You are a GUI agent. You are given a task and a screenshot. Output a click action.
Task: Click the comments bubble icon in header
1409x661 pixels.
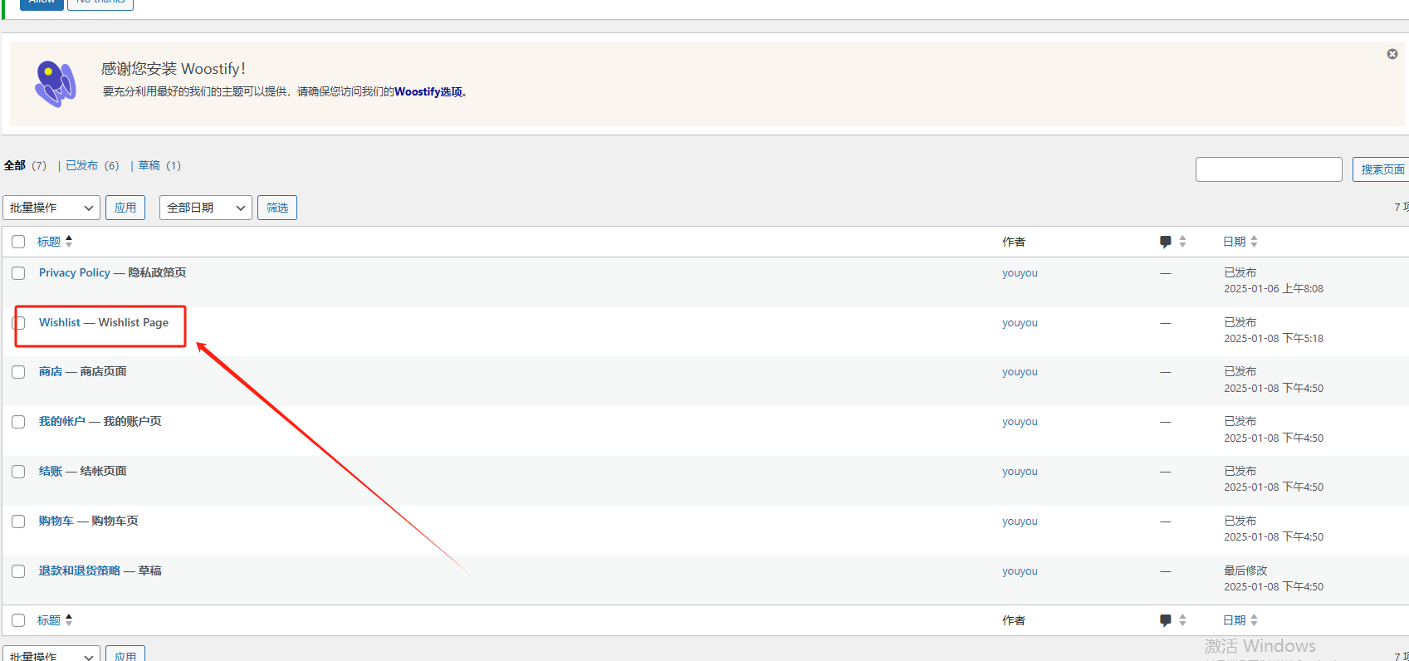pos(1165,242)
